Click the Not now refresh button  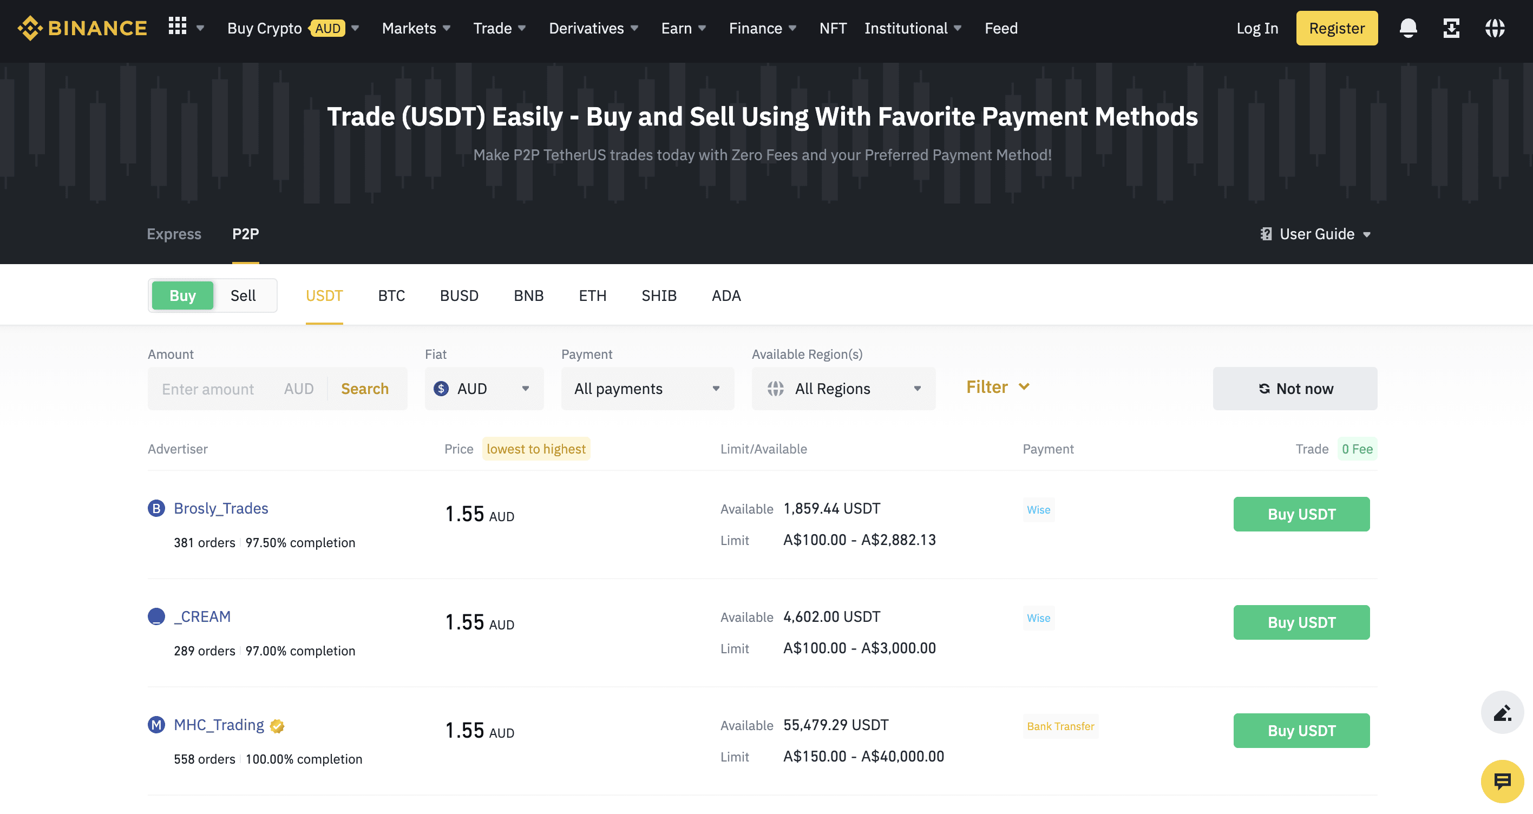pos(1295,389)
